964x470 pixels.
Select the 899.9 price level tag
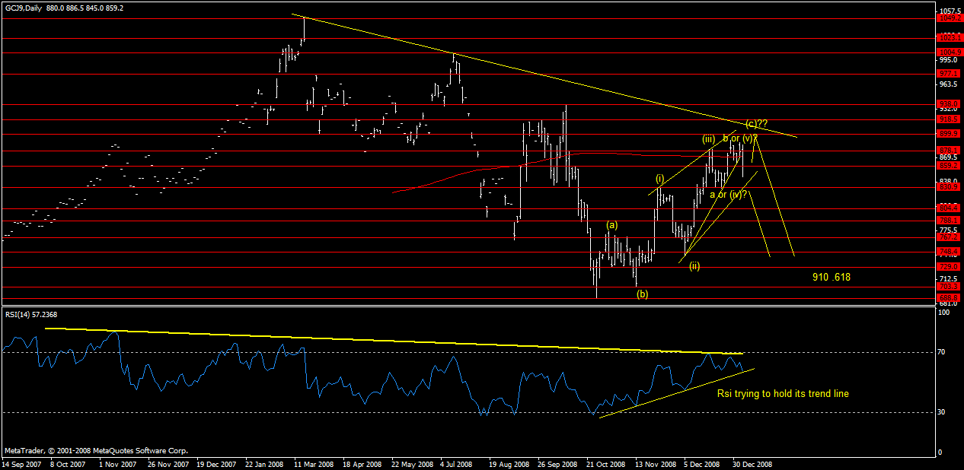coord(948,134)
